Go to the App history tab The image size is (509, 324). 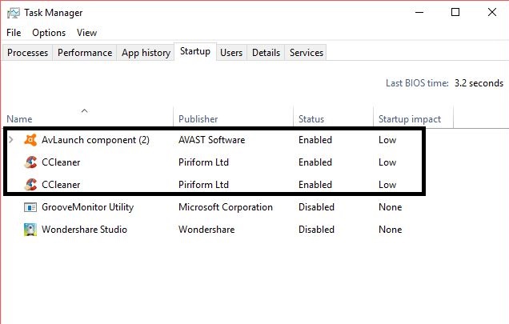146,53
